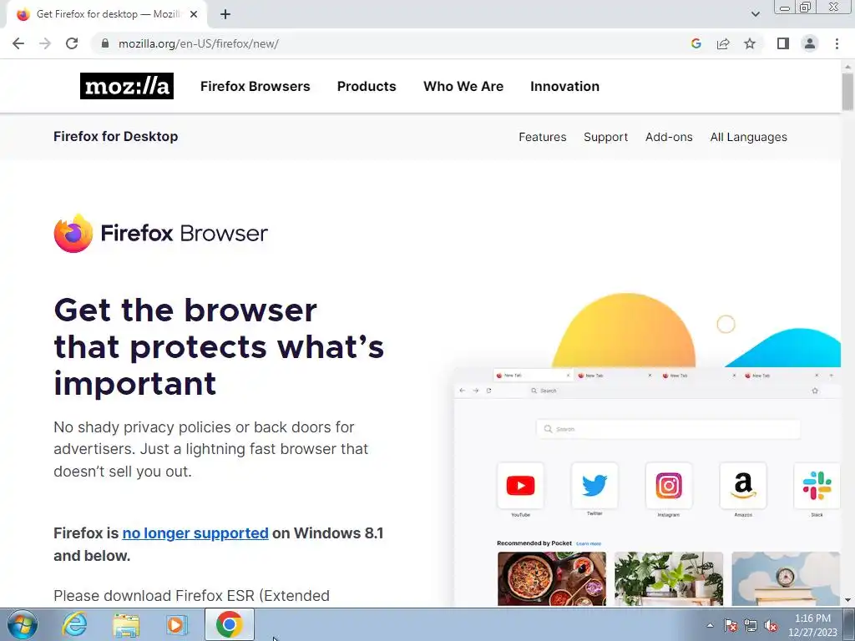Click Twitter tile in browser illustration
The image size is (855, 641).
594,486
